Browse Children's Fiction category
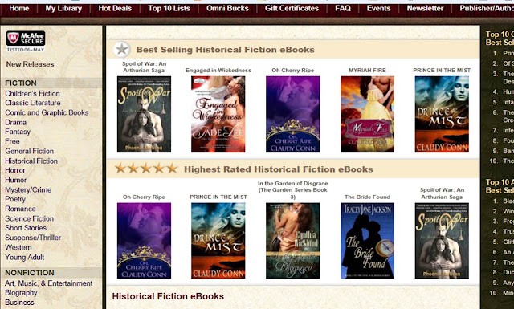Viewport: 514px width, 309px height. pos(32,93)
